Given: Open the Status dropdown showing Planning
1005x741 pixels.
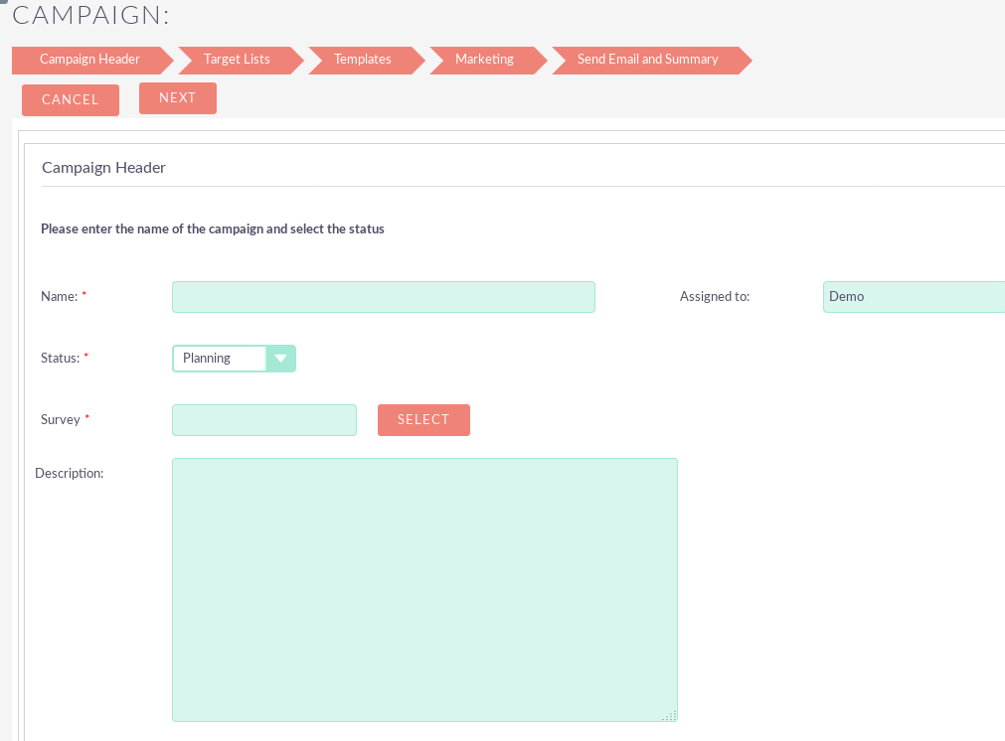Looking at the screenshot, I should (234, 359).
